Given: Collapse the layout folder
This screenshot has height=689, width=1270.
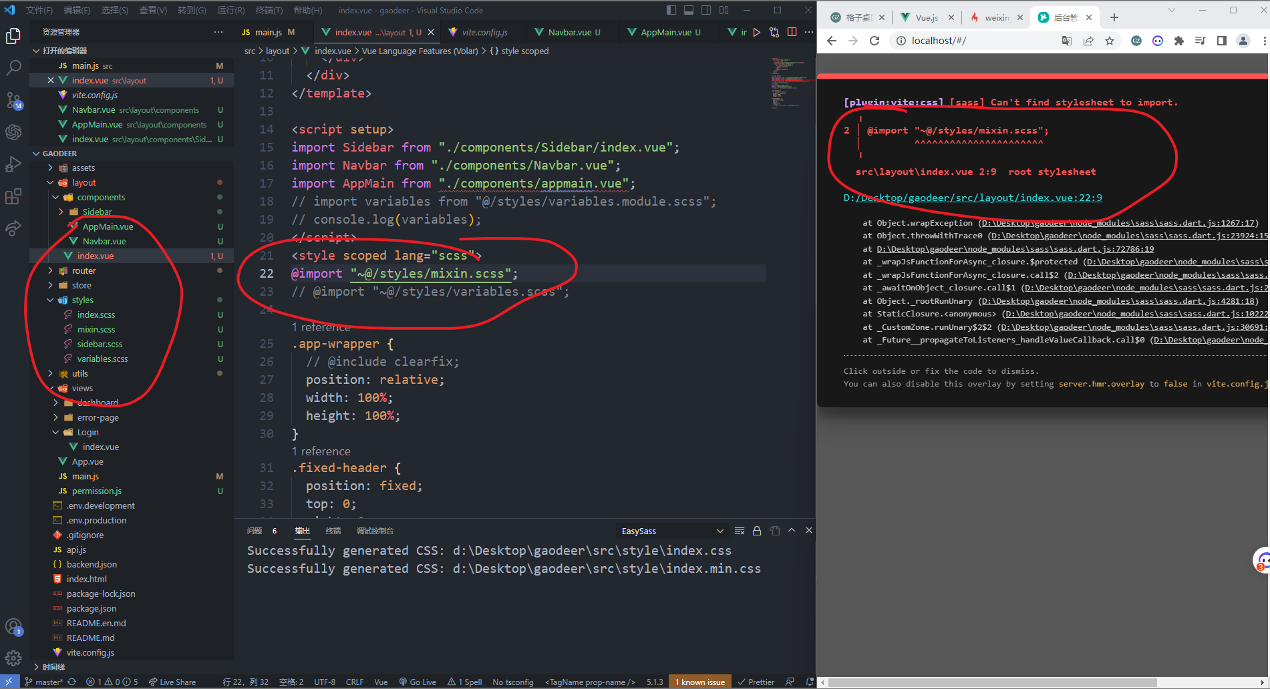Looking at the screenshot, I should 50,183.
